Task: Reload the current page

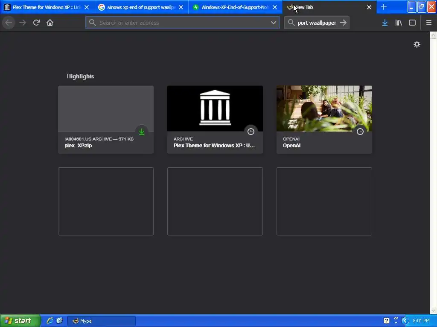Action: [x=36, y=23]
